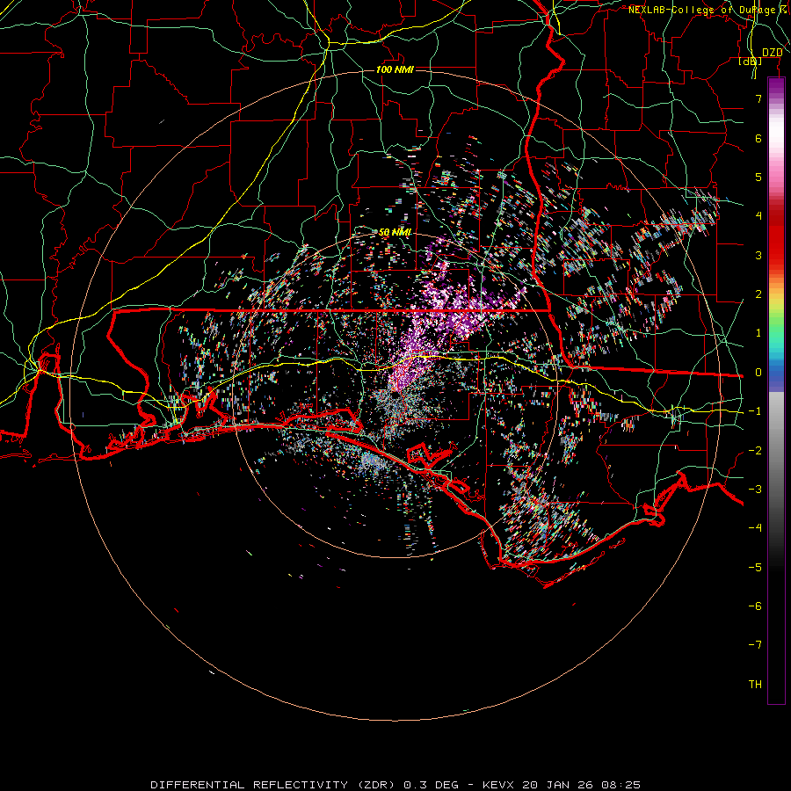Click the 1 value on the legend
The image size is (791, 791).
pos(758,333)
